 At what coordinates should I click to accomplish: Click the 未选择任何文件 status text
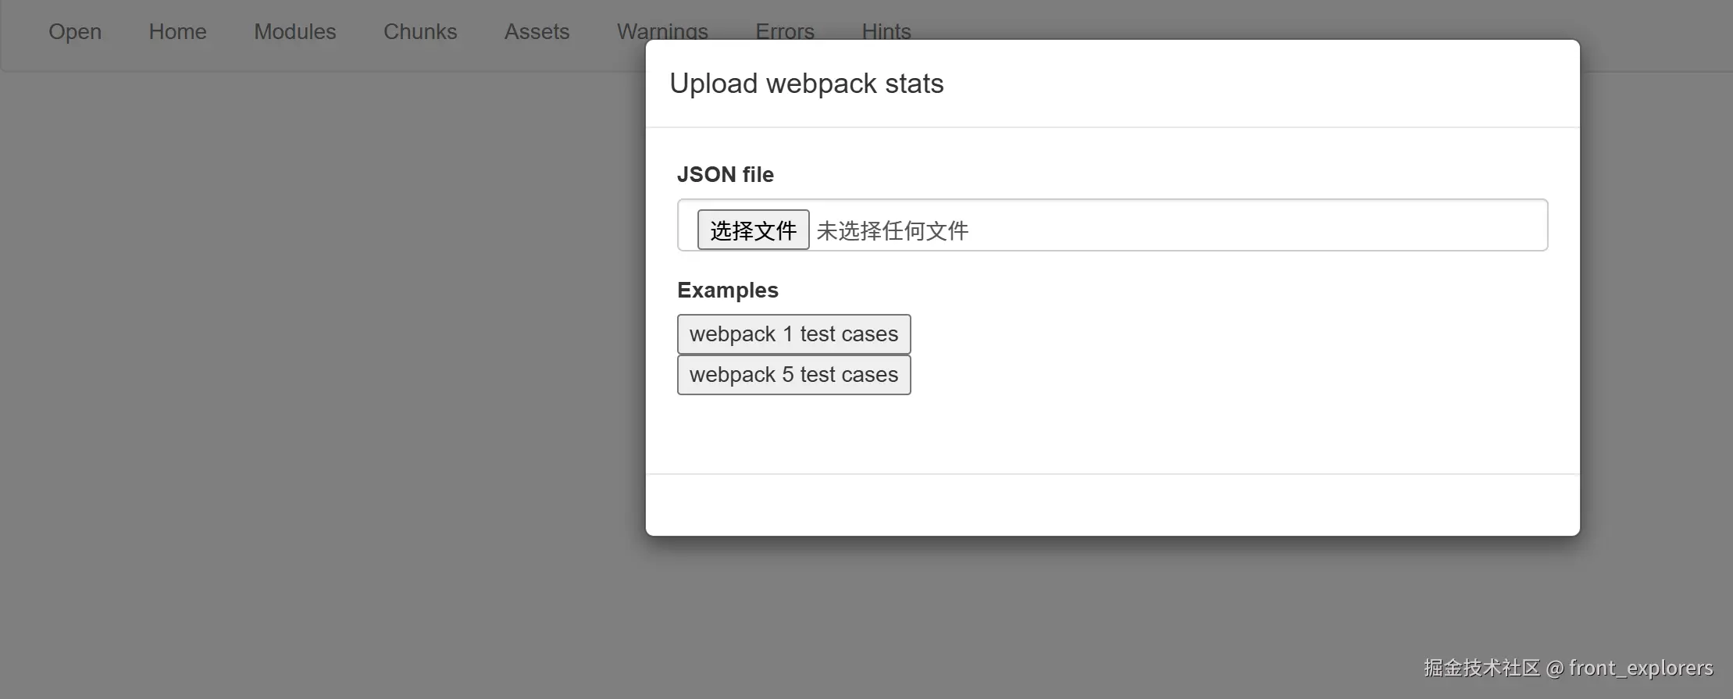click(892, 230)
